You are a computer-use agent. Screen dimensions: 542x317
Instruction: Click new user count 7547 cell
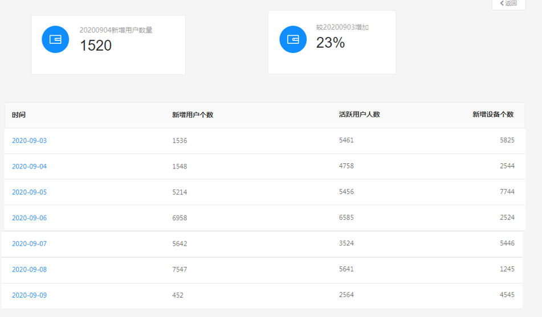pyautogui.click(x=180, y=269)
